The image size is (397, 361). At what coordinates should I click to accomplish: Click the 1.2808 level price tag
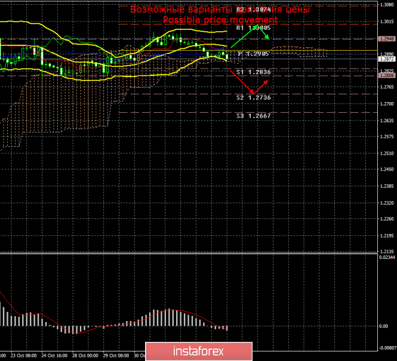point(387,75)
